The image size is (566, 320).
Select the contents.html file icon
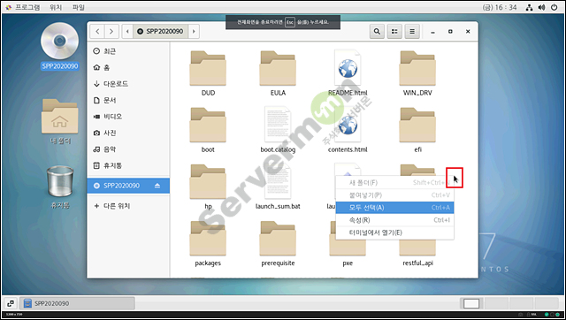pos(348,125)
